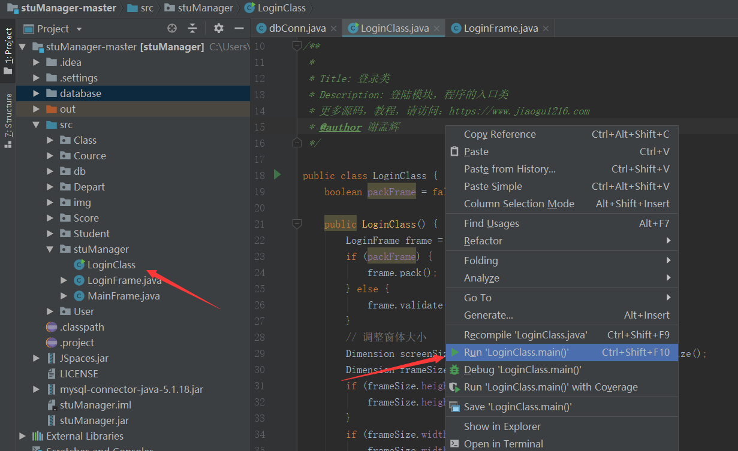Hide the Project panel with minimize icon

[239, 28]
